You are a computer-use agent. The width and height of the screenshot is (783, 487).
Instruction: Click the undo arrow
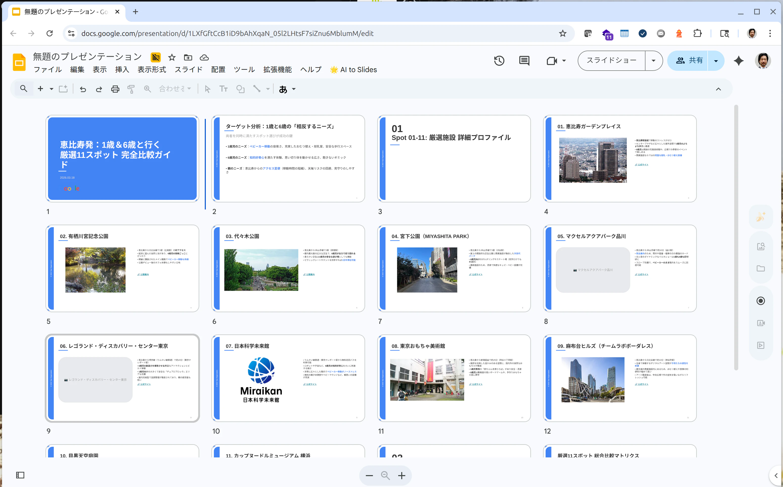coord(83,89)
